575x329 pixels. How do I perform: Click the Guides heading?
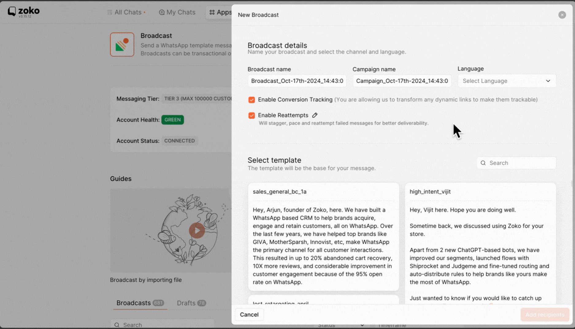121,179
